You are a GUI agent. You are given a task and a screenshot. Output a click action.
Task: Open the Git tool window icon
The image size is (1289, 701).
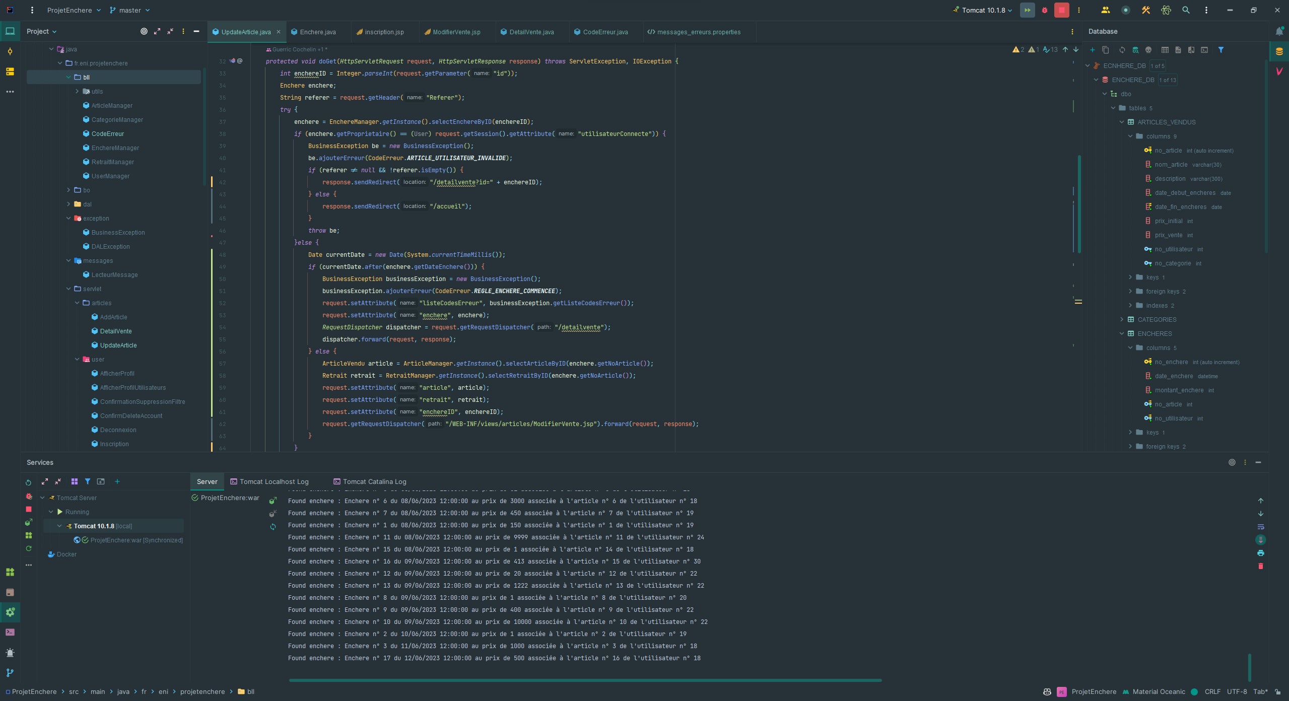click(10, 673)
